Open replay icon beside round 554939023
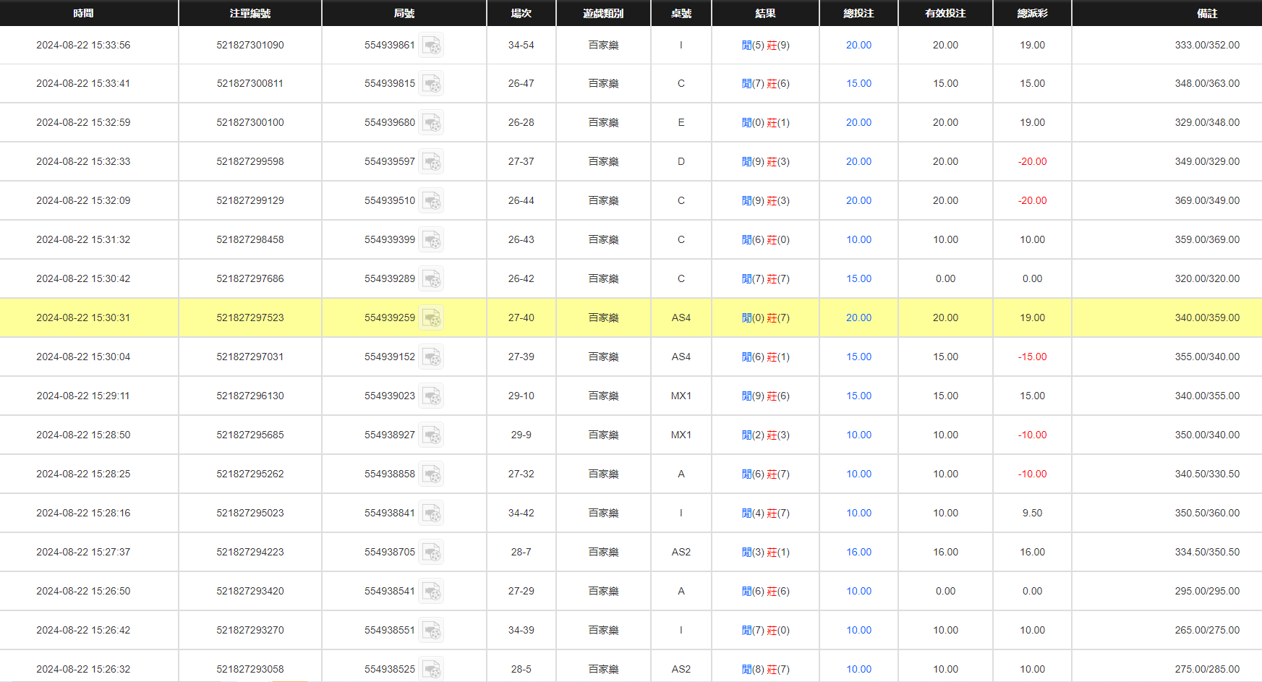 coord(432,396)
